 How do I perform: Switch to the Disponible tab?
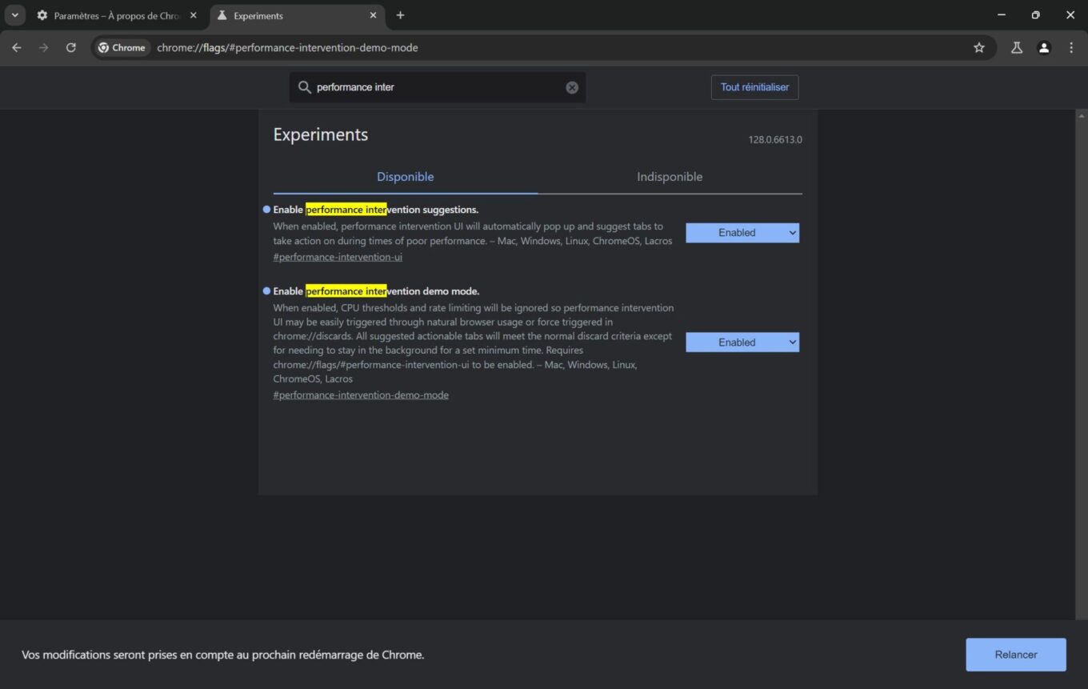405,177
